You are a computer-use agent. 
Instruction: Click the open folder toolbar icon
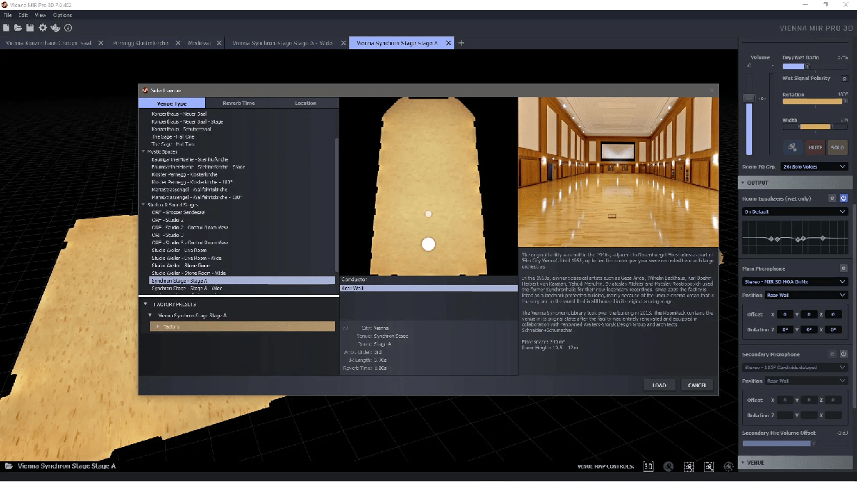18,28
